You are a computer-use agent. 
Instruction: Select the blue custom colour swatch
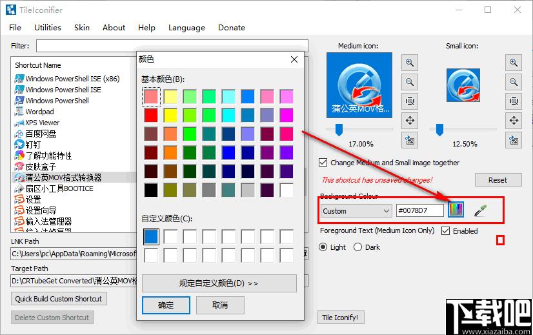151,237
